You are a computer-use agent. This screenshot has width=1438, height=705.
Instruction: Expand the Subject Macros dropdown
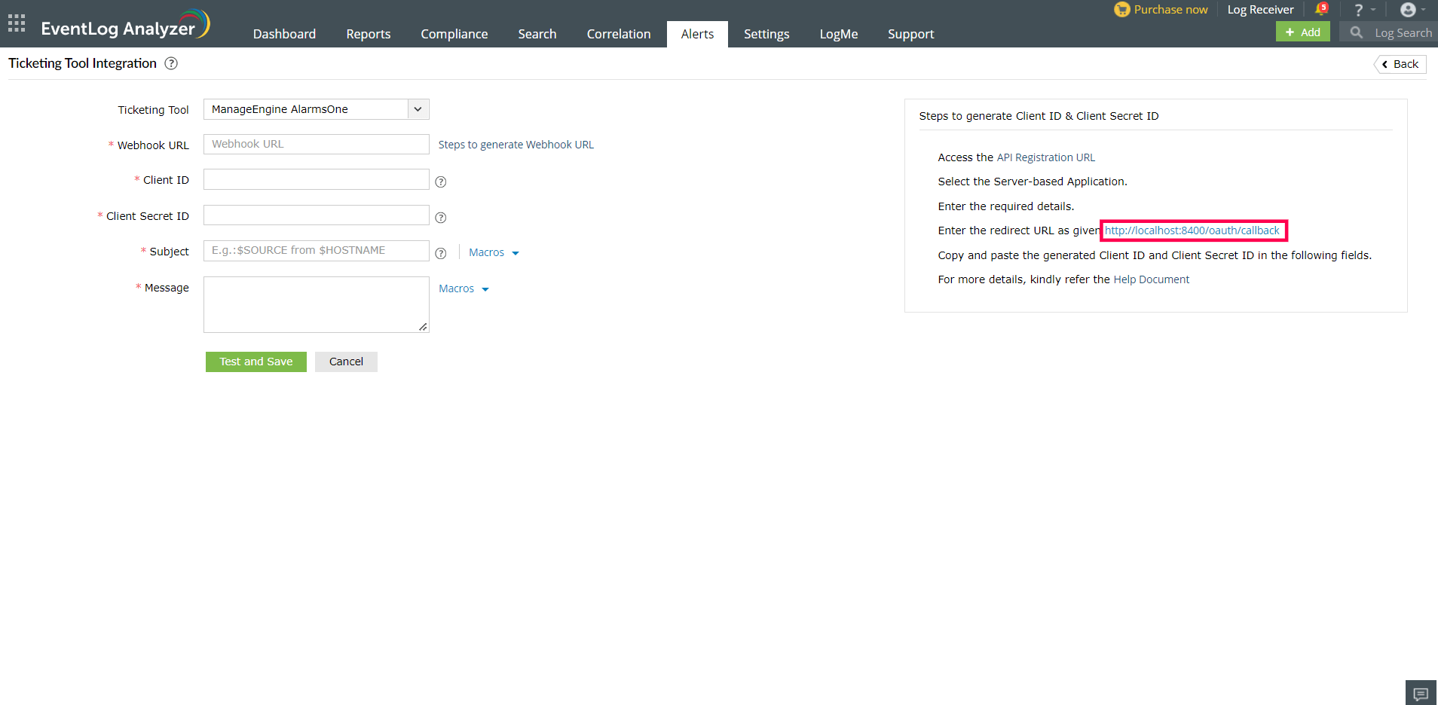(x=494, y=253)
